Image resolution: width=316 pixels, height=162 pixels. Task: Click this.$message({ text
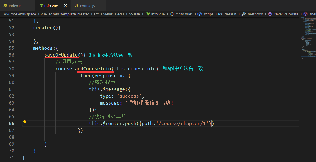click(110, 89)
